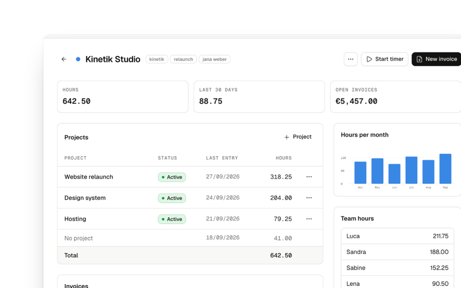Sort by HOURS column header
The width and height of the screenshot is (461, 288).
coord(284,158)
